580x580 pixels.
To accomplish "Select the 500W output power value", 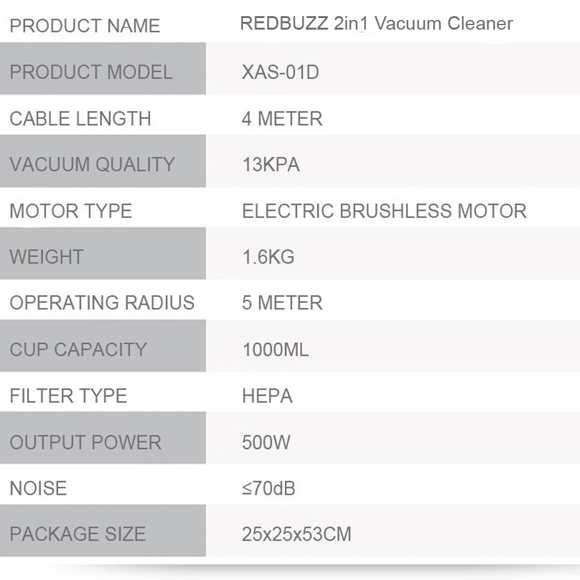I will (266, 442).
